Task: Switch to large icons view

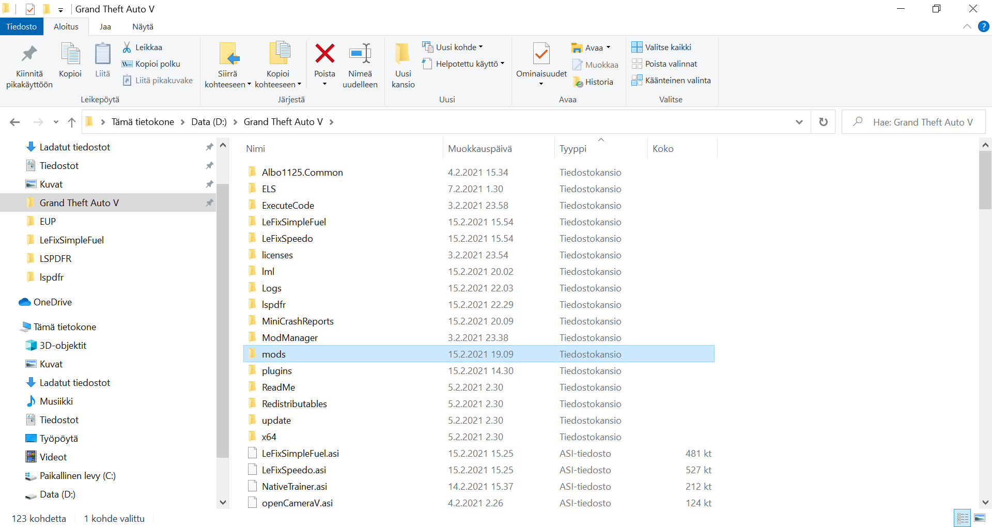Action: (980, 518)
